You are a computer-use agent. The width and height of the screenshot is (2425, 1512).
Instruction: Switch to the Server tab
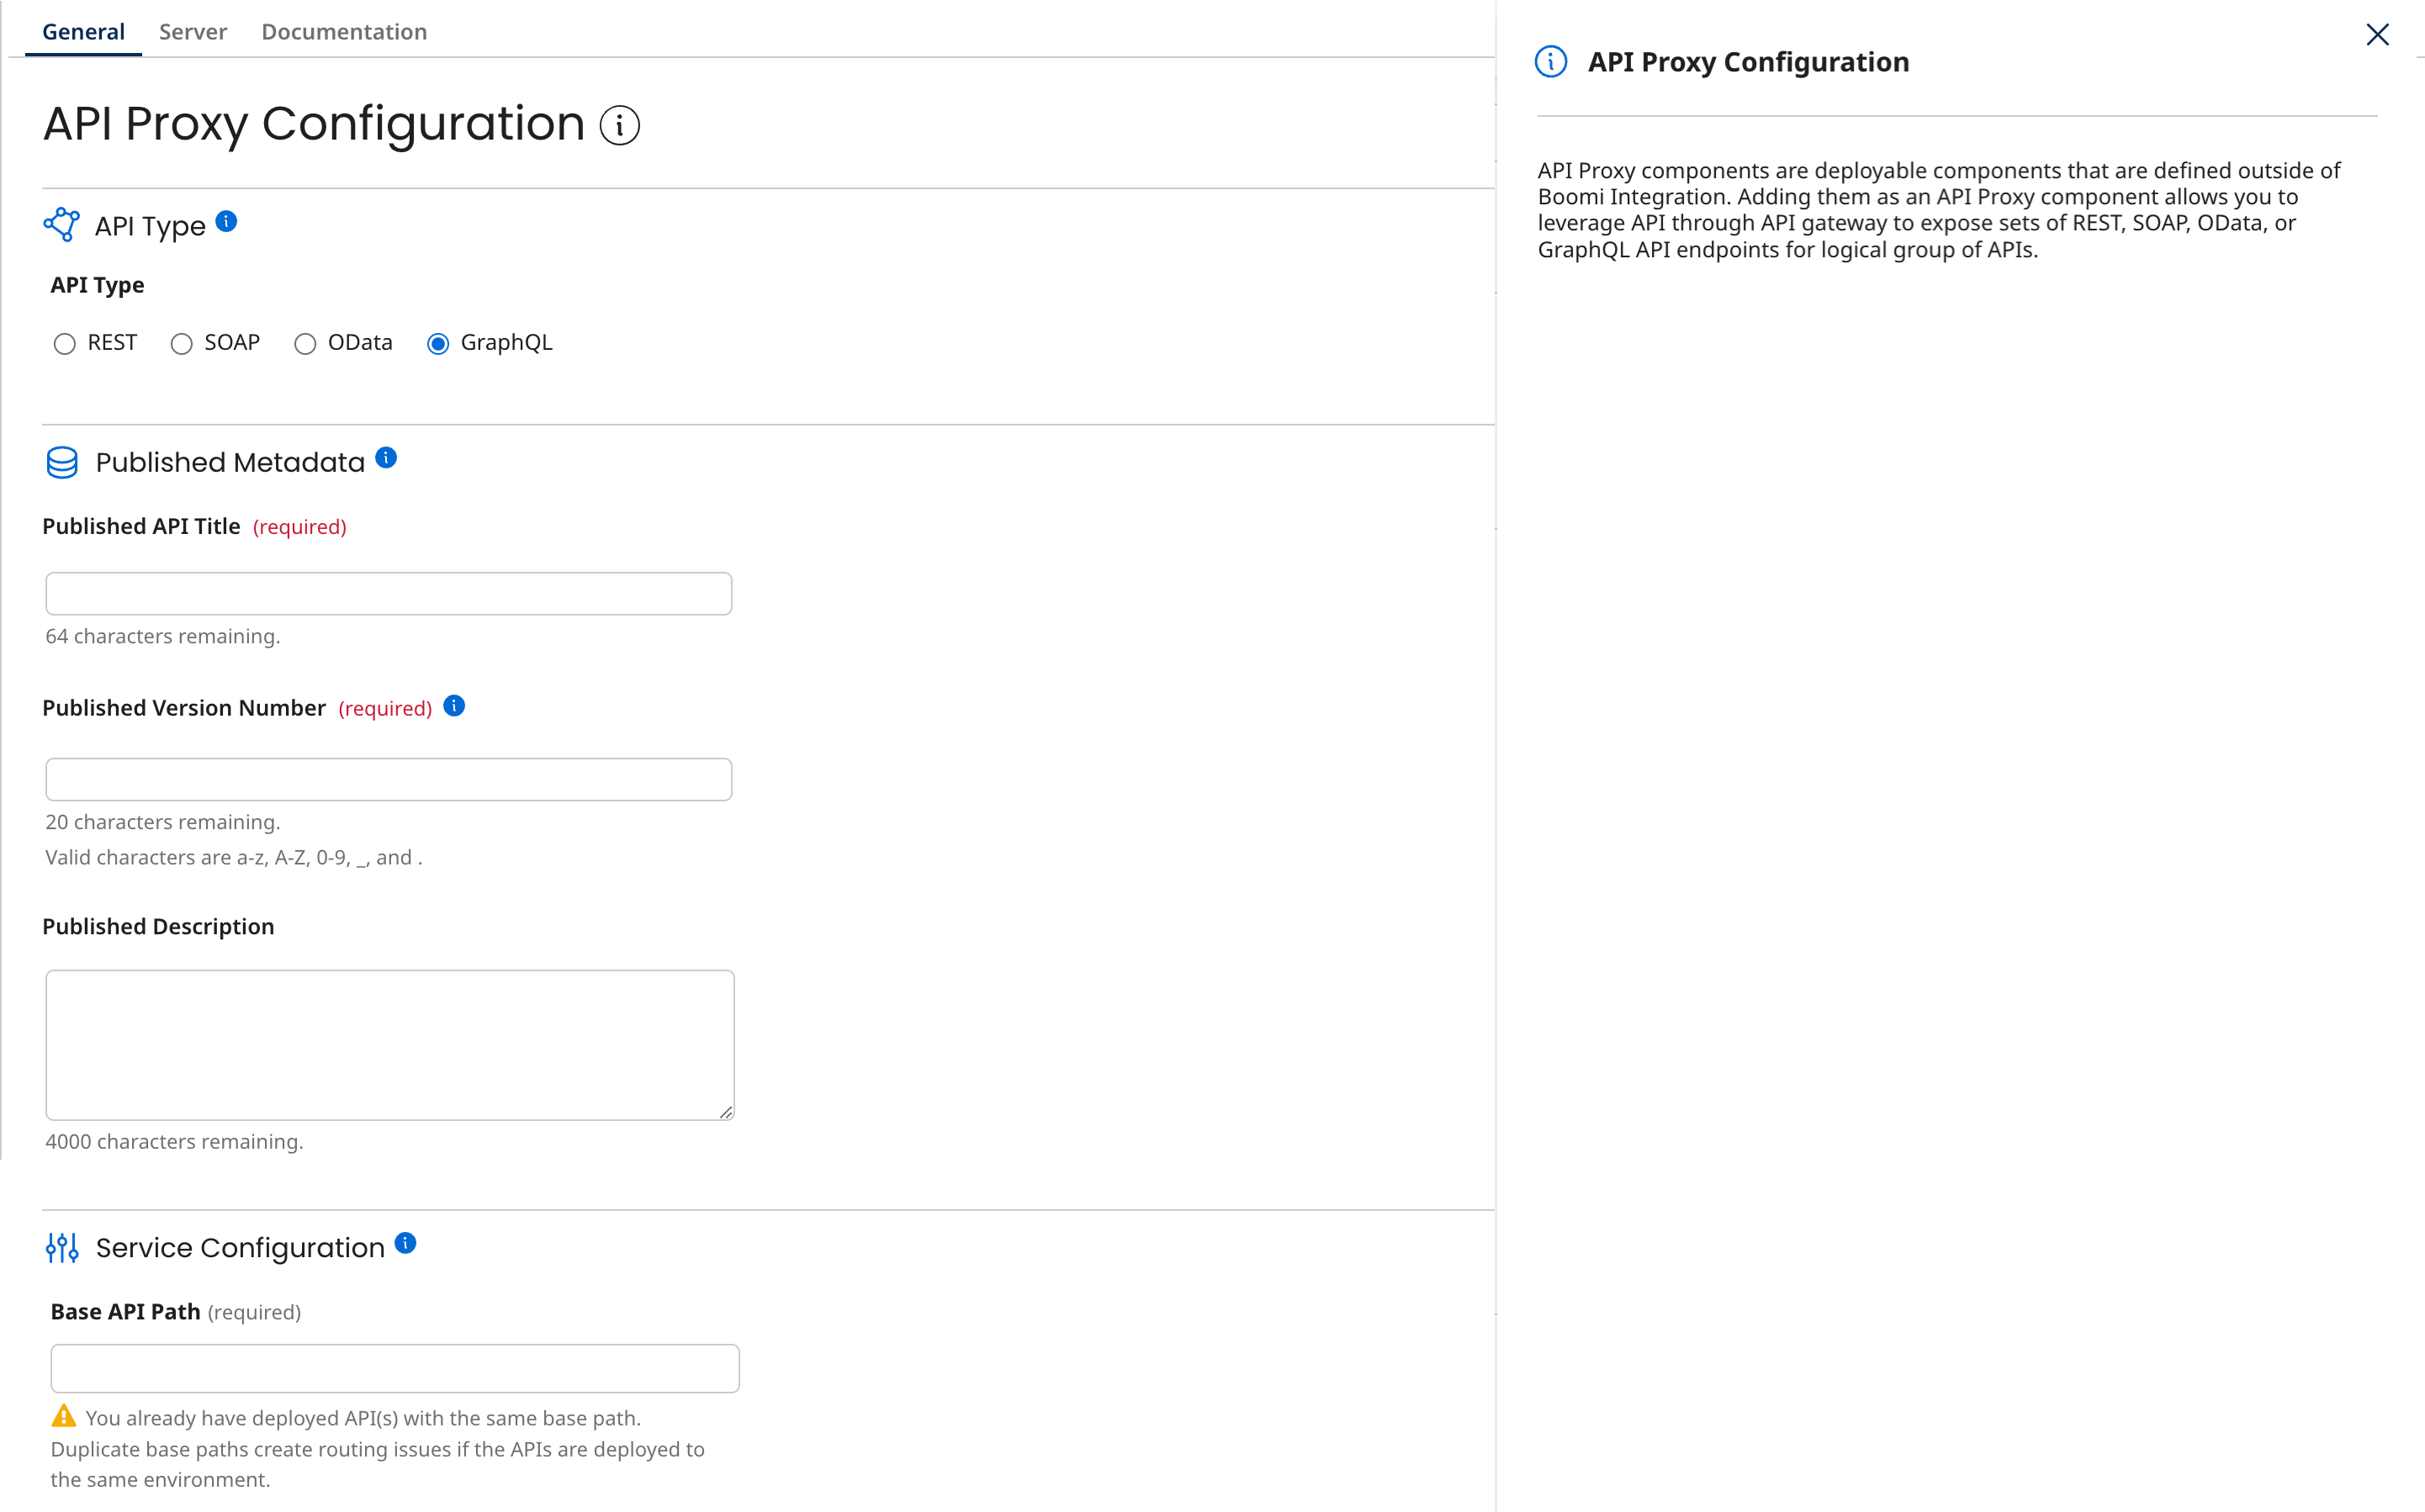pos(193,32)
